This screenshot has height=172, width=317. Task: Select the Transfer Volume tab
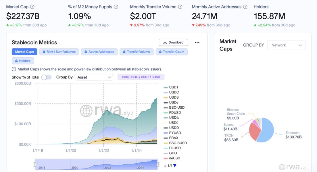click(137, 52)
